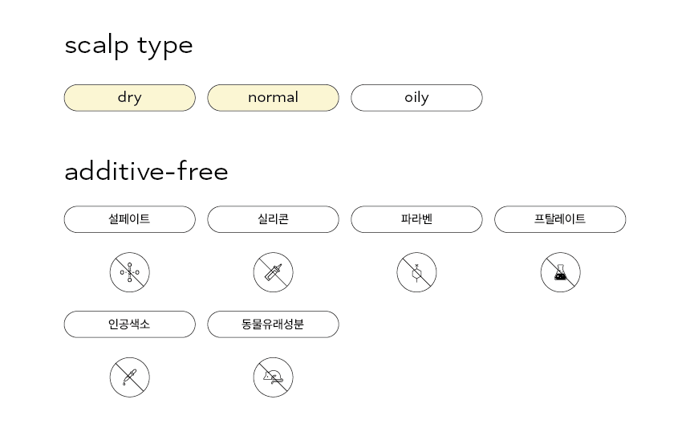
Task: Deselect the dry scalp type
Action: (130, 98)
